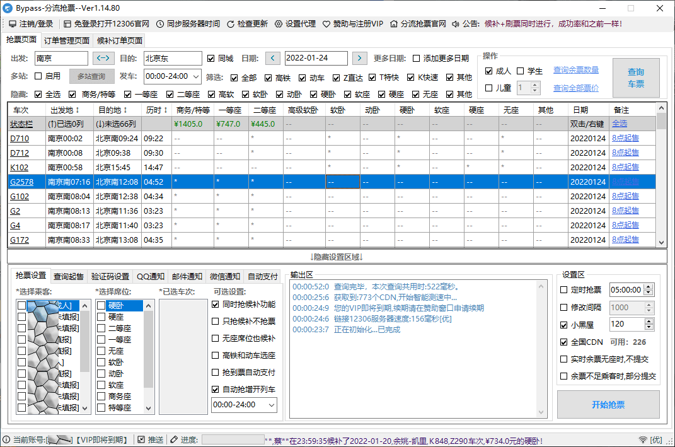This screenshot has height=447, width=675.
Task: Click the 隐藏设置区域 collapse bar
Action: (337, 257)
